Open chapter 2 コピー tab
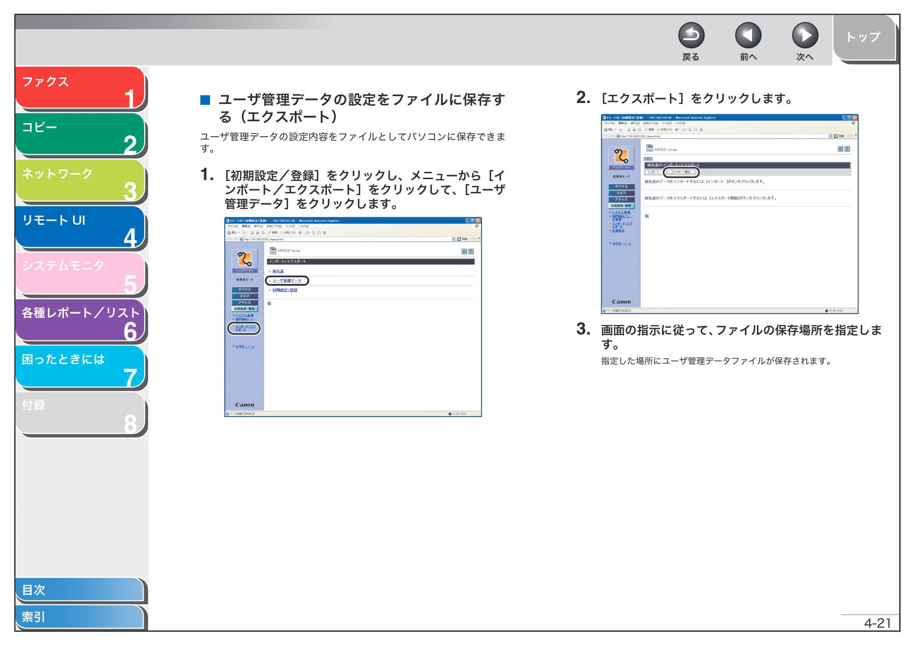 80,134
